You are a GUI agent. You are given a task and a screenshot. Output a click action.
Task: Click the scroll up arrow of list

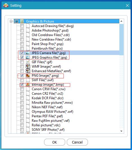click(x=121, y=21)
